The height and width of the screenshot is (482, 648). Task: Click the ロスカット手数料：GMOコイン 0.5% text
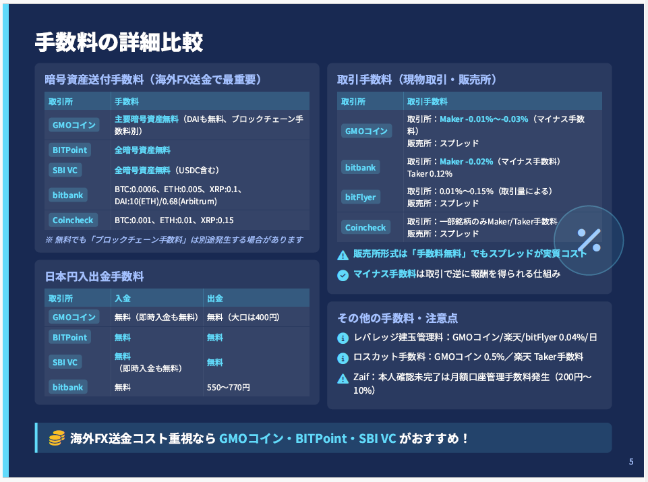(x=468, y=357)
